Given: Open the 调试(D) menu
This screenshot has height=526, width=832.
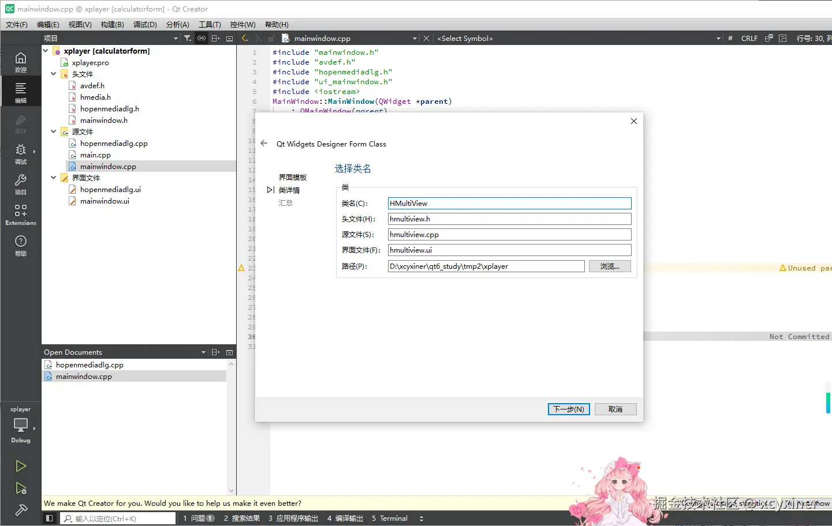Looking at the screenshot, I should [x=145, y=24].
